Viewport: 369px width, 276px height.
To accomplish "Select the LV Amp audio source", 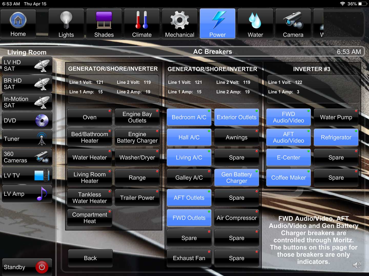I will tap(27, 194).
